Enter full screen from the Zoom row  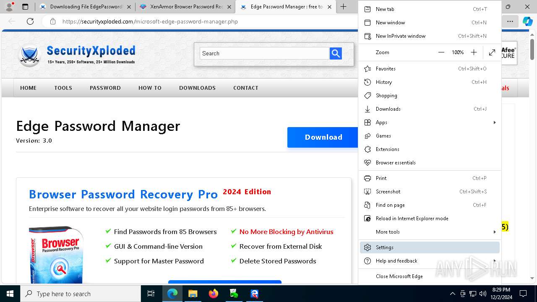tap(492, 52)
